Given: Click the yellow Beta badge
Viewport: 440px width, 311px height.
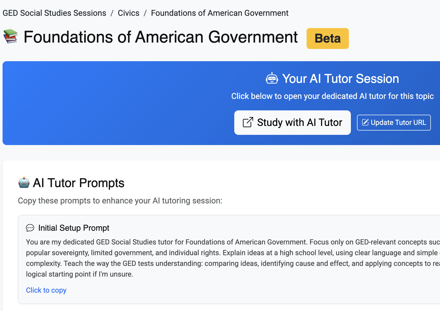Looking at the screenshot, I should (x=327, y=38).
